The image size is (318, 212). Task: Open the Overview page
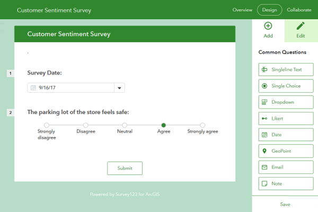[242, 10]
